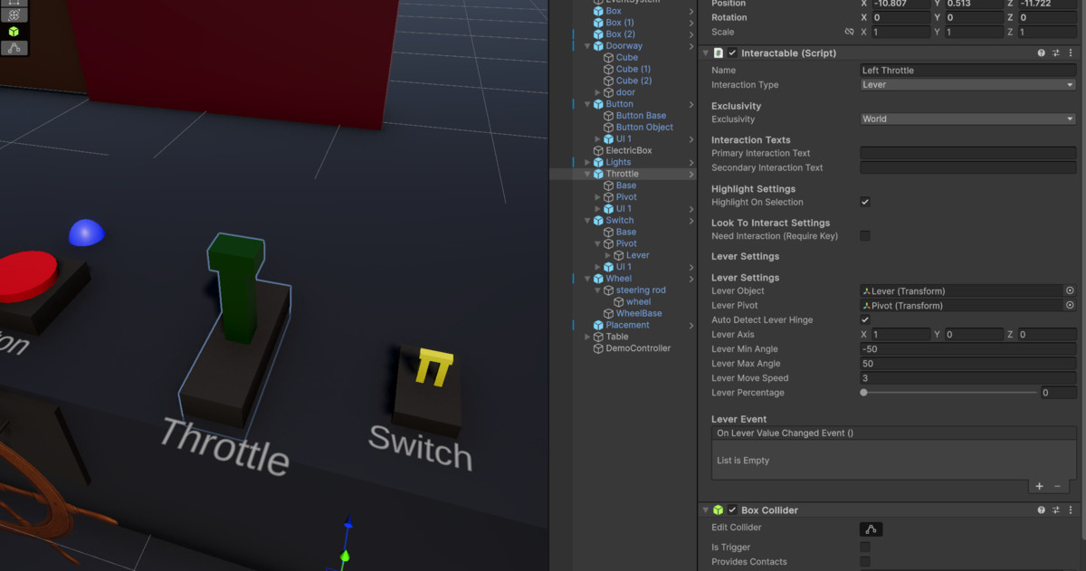Add a new entry to the Lever Event list
The width and height of the screenshot is (1086, 571).
point(1039,486)
